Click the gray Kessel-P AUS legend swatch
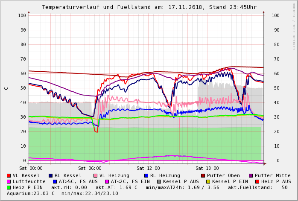This screenshot has width=298, height=201. pos(159,182)
